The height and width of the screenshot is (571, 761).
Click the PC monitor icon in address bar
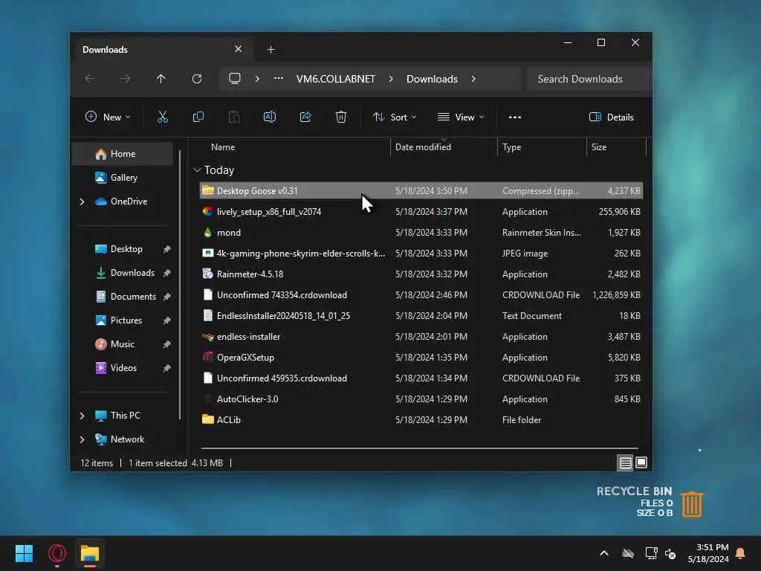pos(235,79)
